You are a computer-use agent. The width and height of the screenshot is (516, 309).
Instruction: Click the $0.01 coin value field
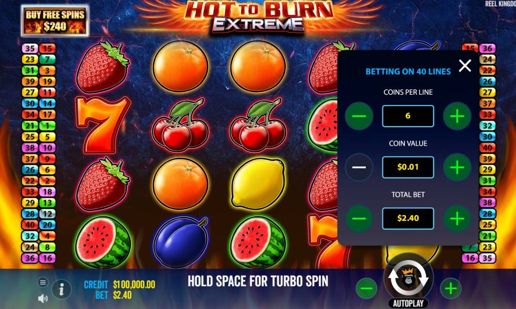tap(408, 167)
